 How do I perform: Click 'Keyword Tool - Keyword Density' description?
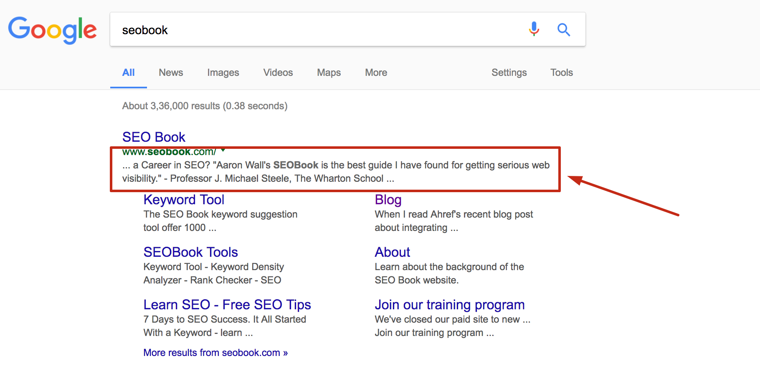(214, 267)
